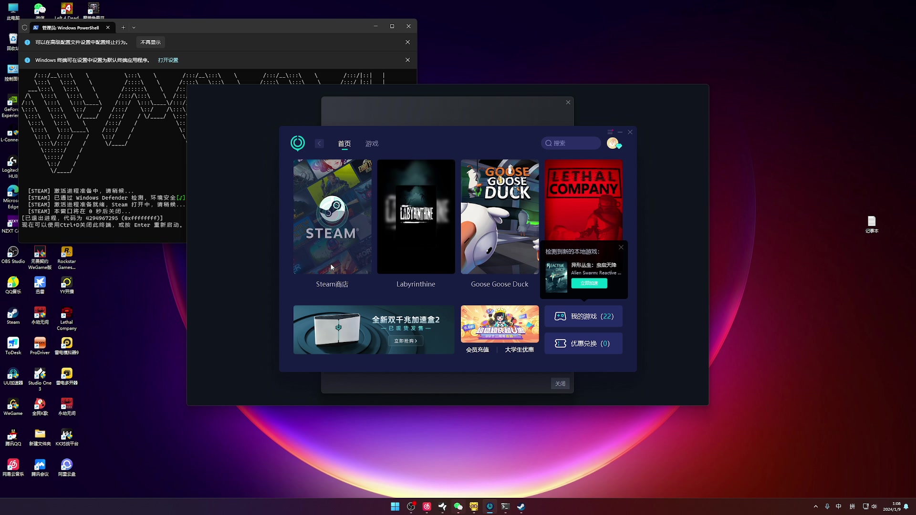Screen dimensions: 916x515
Task: Click the 关闭 button in background dialog
Action: coord(560,383)
